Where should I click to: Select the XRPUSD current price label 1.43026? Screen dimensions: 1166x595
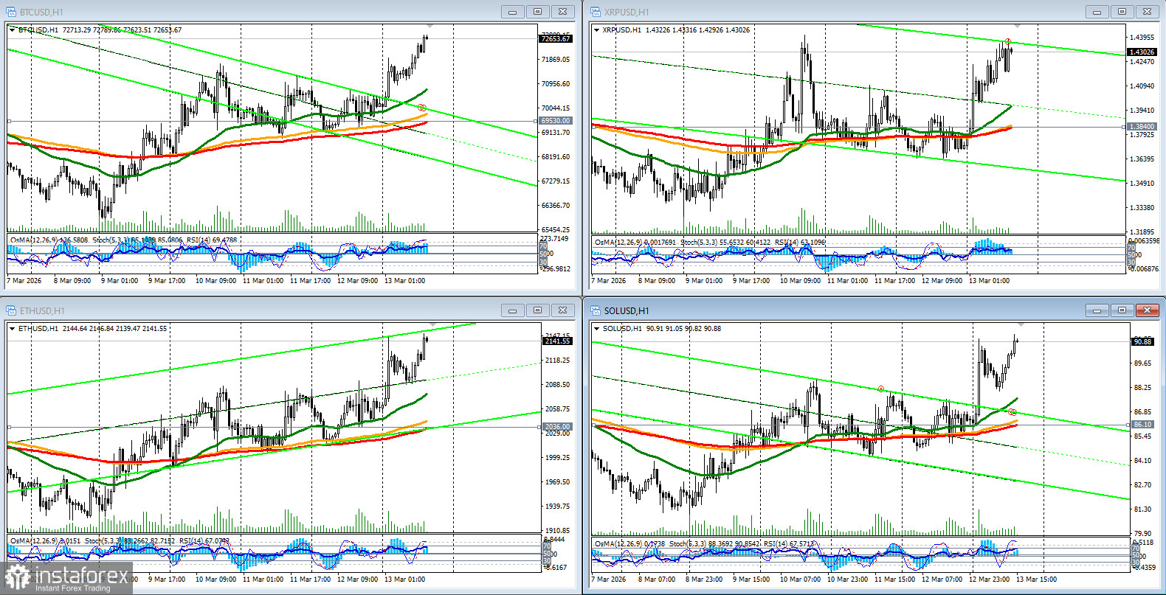[1142, 52]
